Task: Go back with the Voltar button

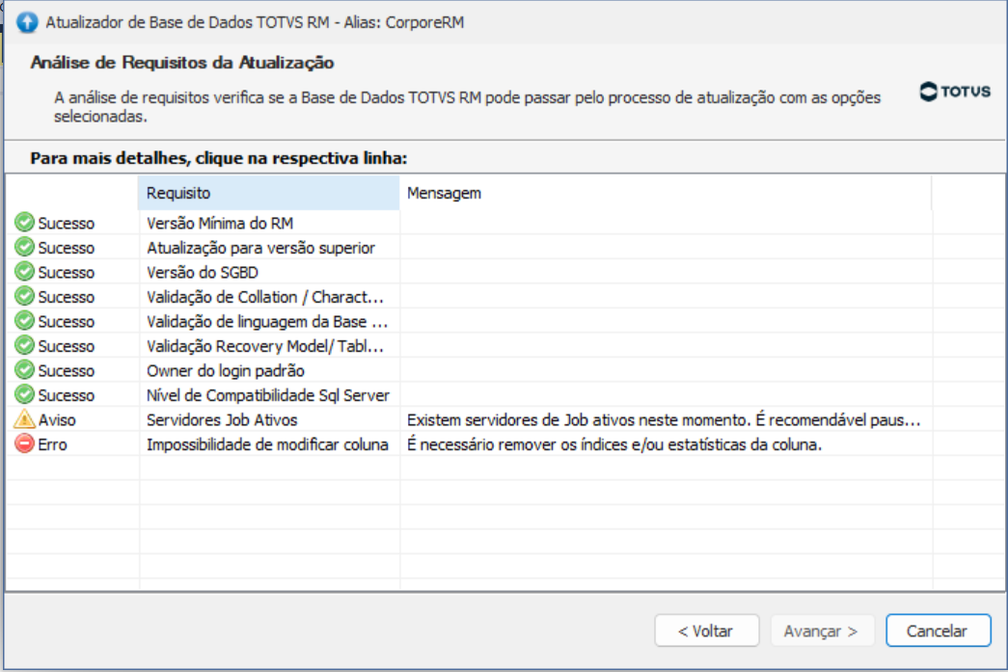Action: click(x=706, y=631)
